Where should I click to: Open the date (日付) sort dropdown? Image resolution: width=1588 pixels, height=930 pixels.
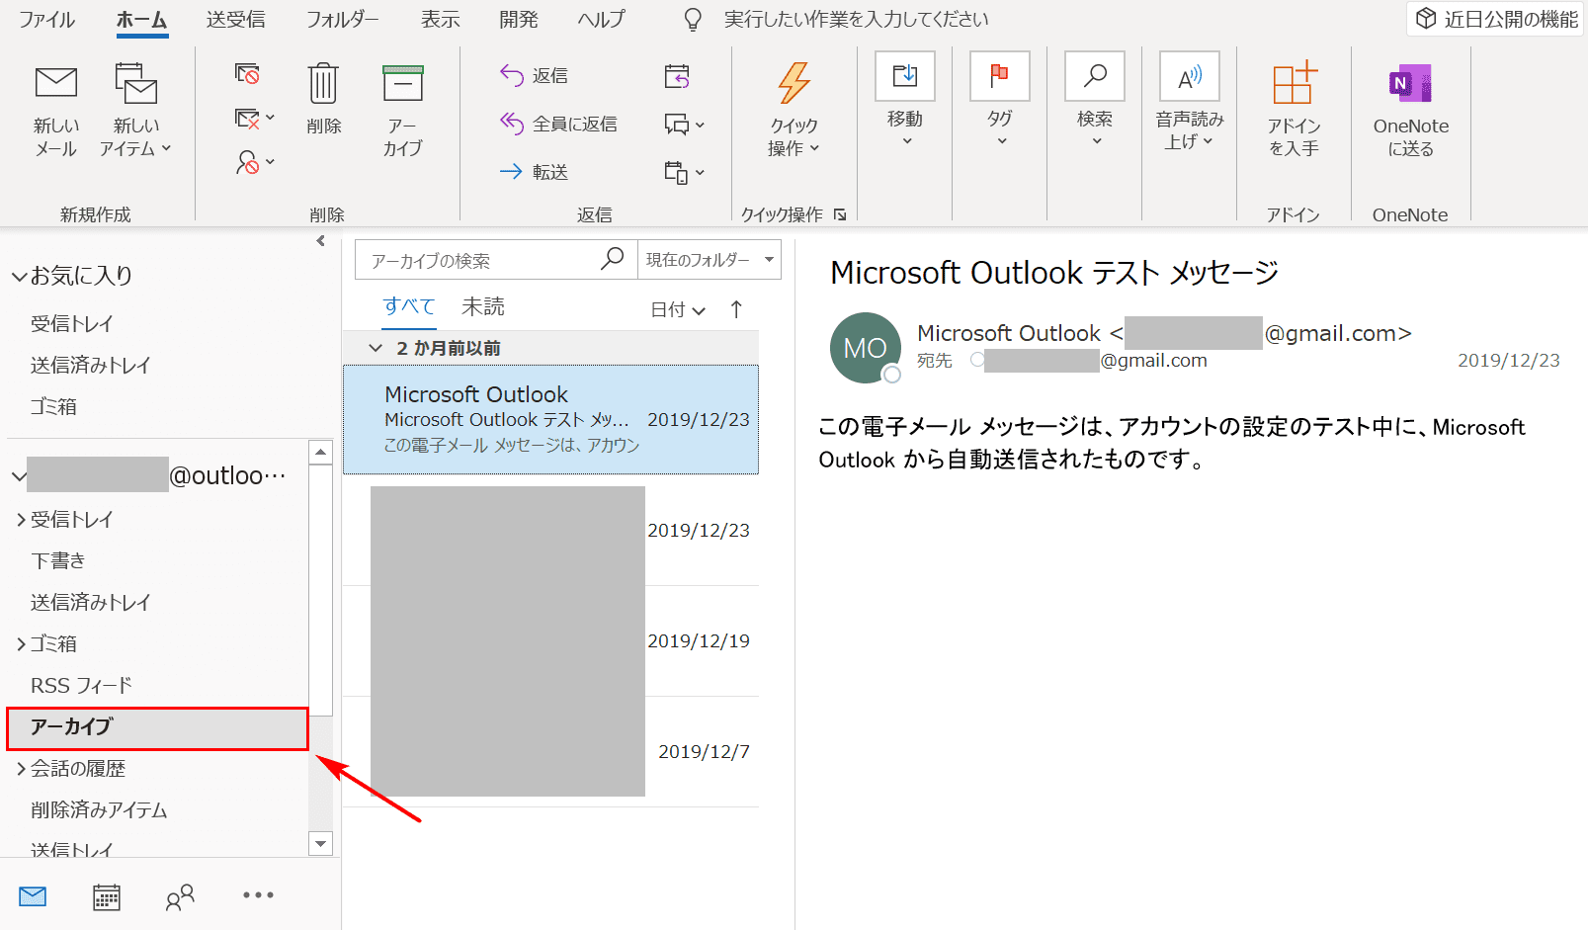(x=678, y=309)
